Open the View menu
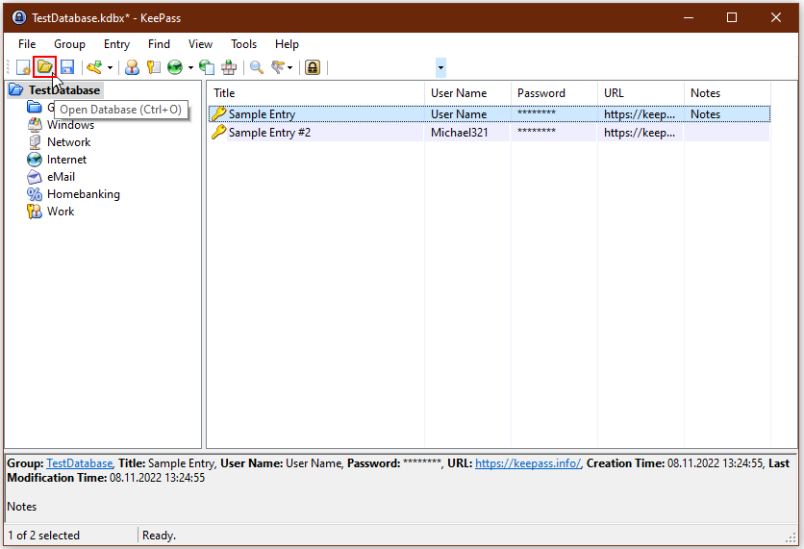This screenshot has height=549, width=804. (200, 44)
